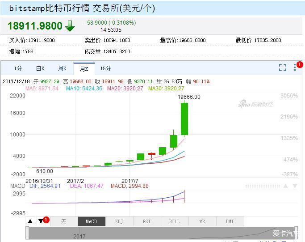Click the up triangle below the chart
The height and width of the screenshot is (242, 305).
tap(30, 221)
